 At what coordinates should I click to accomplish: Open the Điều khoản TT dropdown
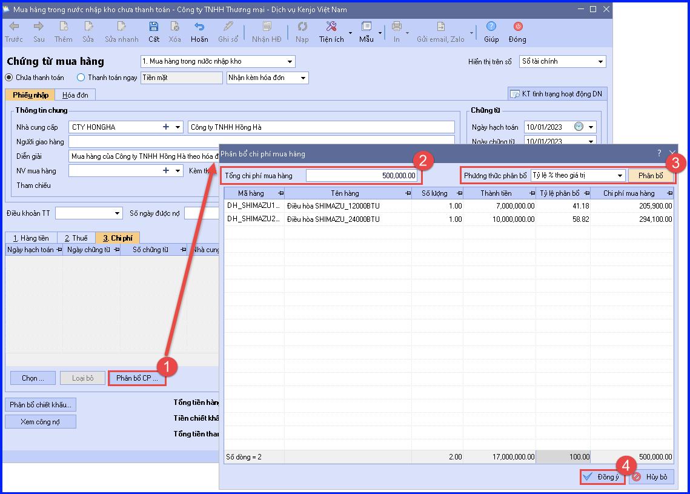tap(117, 213)
